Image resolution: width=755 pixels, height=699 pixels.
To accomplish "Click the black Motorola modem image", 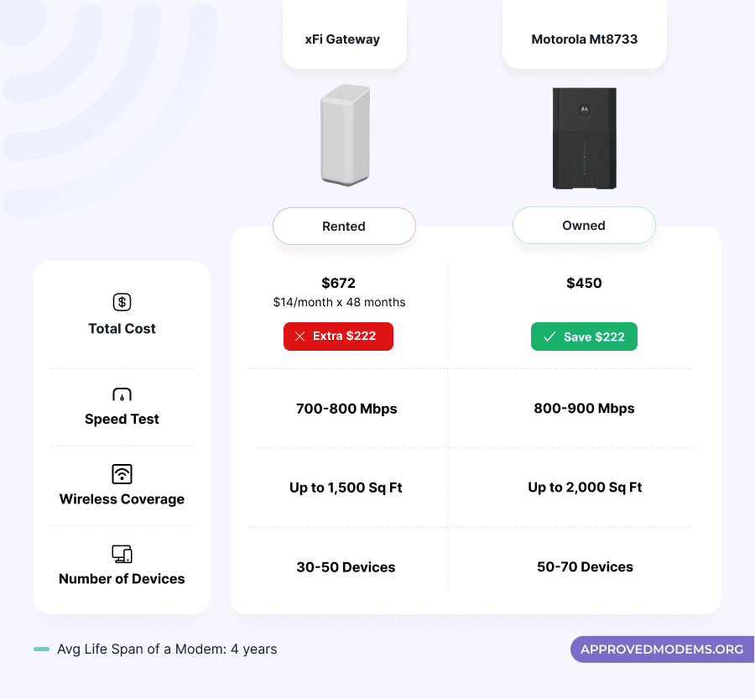I will (x=584, y=139).
